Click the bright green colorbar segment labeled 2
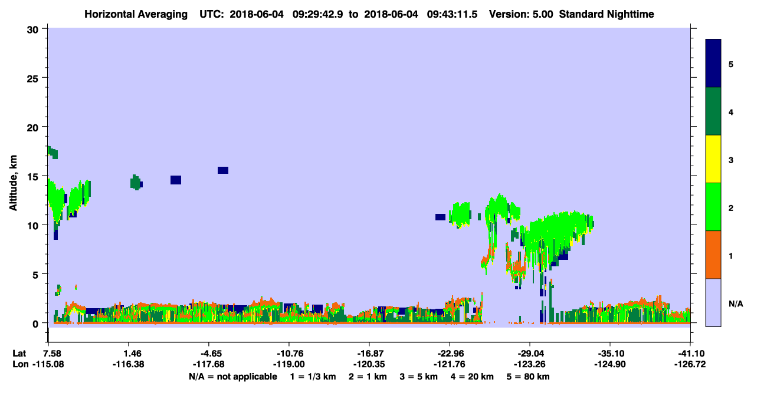 713,207
